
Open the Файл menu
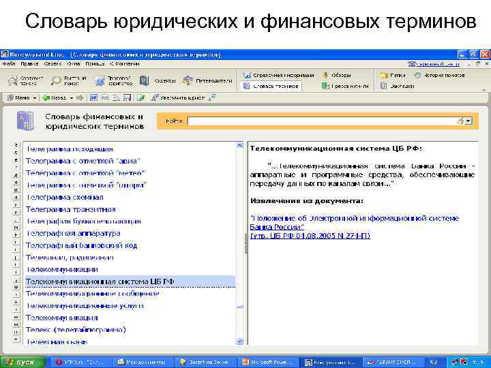9,64
